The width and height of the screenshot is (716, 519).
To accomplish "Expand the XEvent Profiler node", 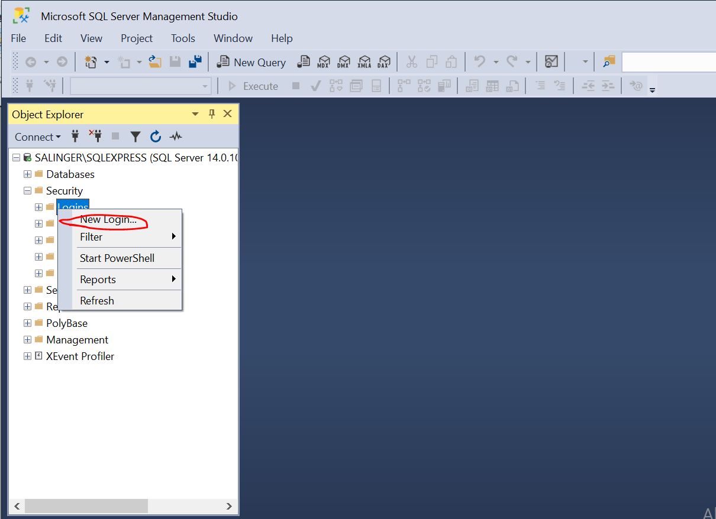I will pyautogui.click(x=27, y=356).
